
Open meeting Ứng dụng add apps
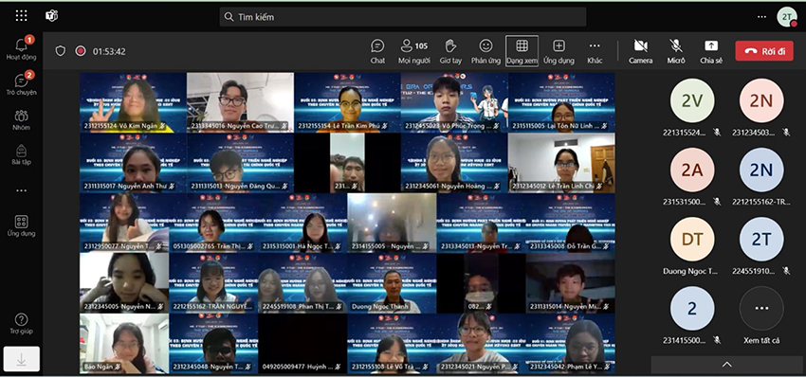pos(559,51)
